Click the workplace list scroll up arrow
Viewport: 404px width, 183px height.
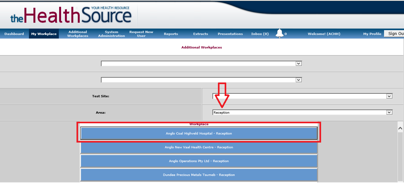pyautogui.click(x=400, y=128)
